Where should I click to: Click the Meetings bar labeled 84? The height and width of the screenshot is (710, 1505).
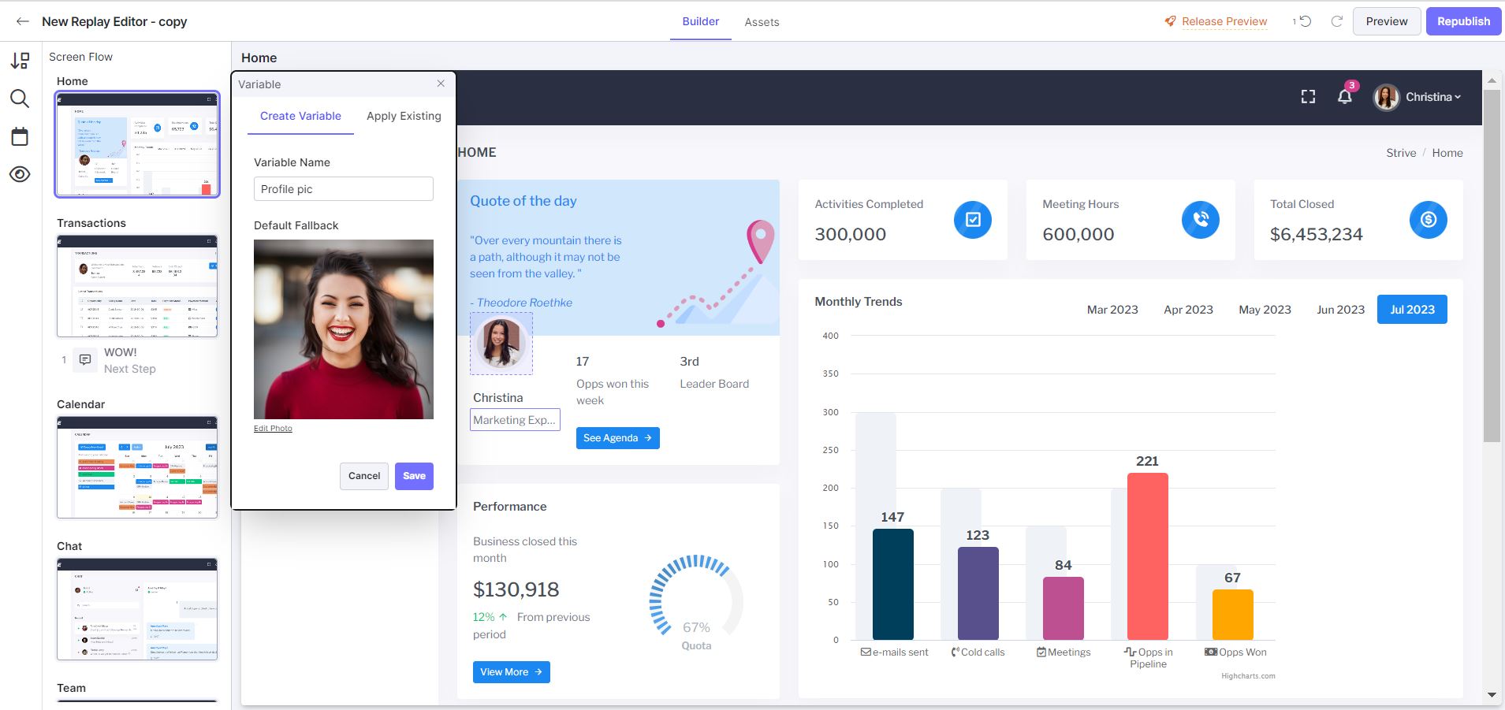tap(1064, 608)
